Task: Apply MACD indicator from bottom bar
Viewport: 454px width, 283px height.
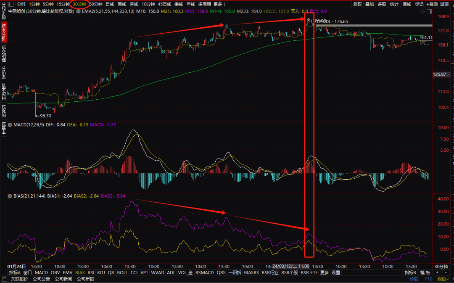Action: coord(41,272)
